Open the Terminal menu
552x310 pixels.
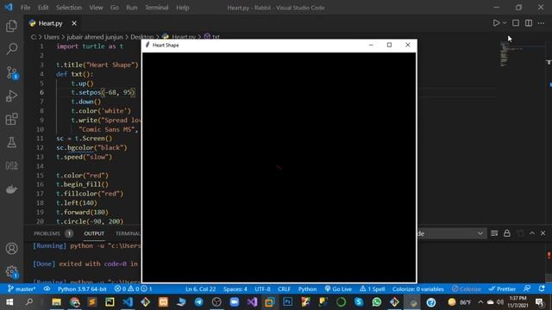click(157, 8)
